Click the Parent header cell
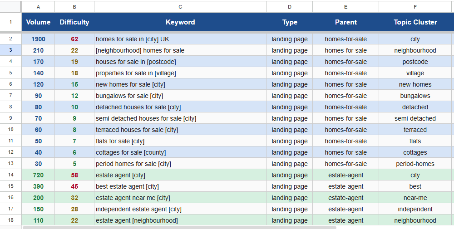 click(x=345, y=22)
